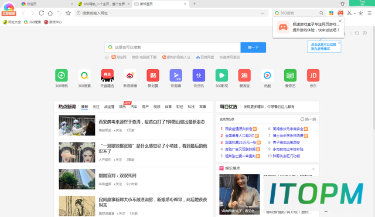375x217 pixels.
Task: Expand the address bar dropdown arrow
Action: coord(262,13)
